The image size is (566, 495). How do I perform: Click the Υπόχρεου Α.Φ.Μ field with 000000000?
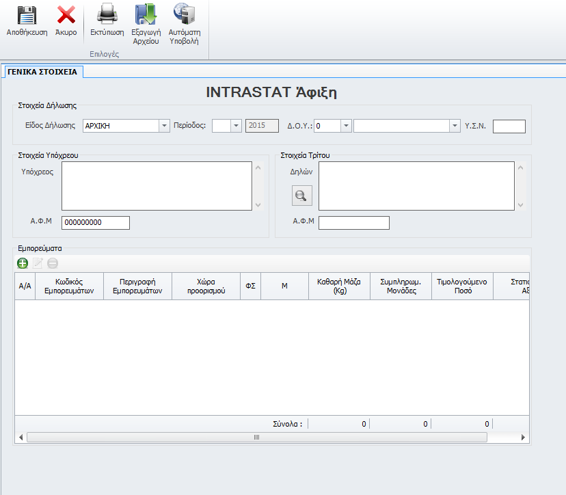pyautogui.click(x=96, y=223)
